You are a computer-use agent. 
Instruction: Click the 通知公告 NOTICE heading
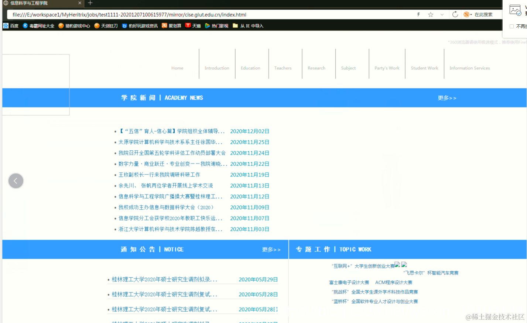(152, 249)
